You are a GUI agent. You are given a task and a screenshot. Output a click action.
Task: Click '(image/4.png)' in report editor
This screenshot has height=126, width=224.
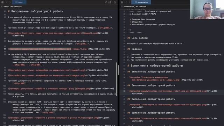[78, 76]
